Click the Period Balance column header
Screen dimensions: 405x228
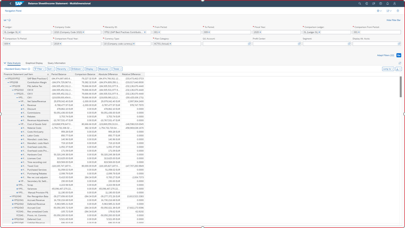62,74
